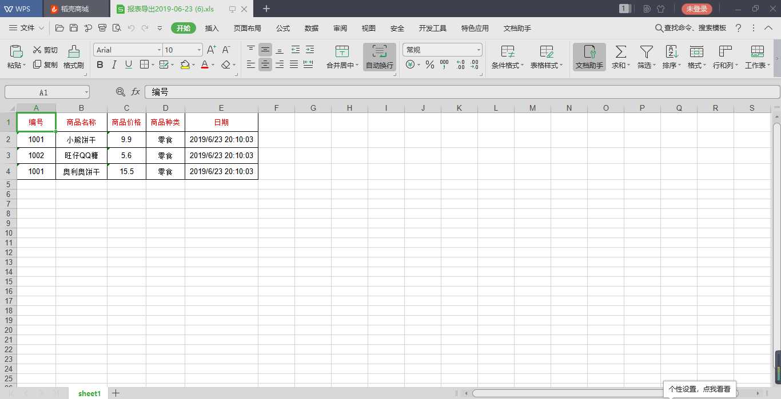
Task: Toggle align text left
Action: click(251, 65)
